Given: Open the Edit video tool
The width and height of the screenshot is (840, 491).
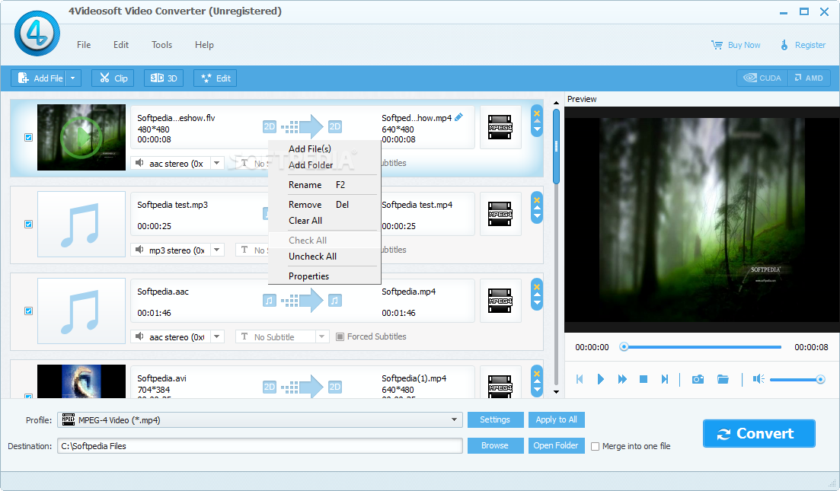Looking at the screenshot, I should (x=215, y=78).
